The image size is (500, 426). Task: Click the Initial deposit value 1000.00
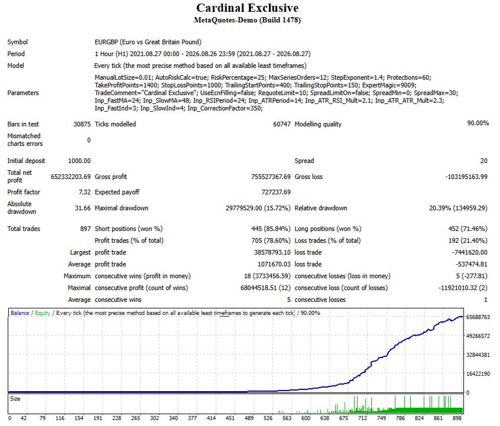(79, 161)
